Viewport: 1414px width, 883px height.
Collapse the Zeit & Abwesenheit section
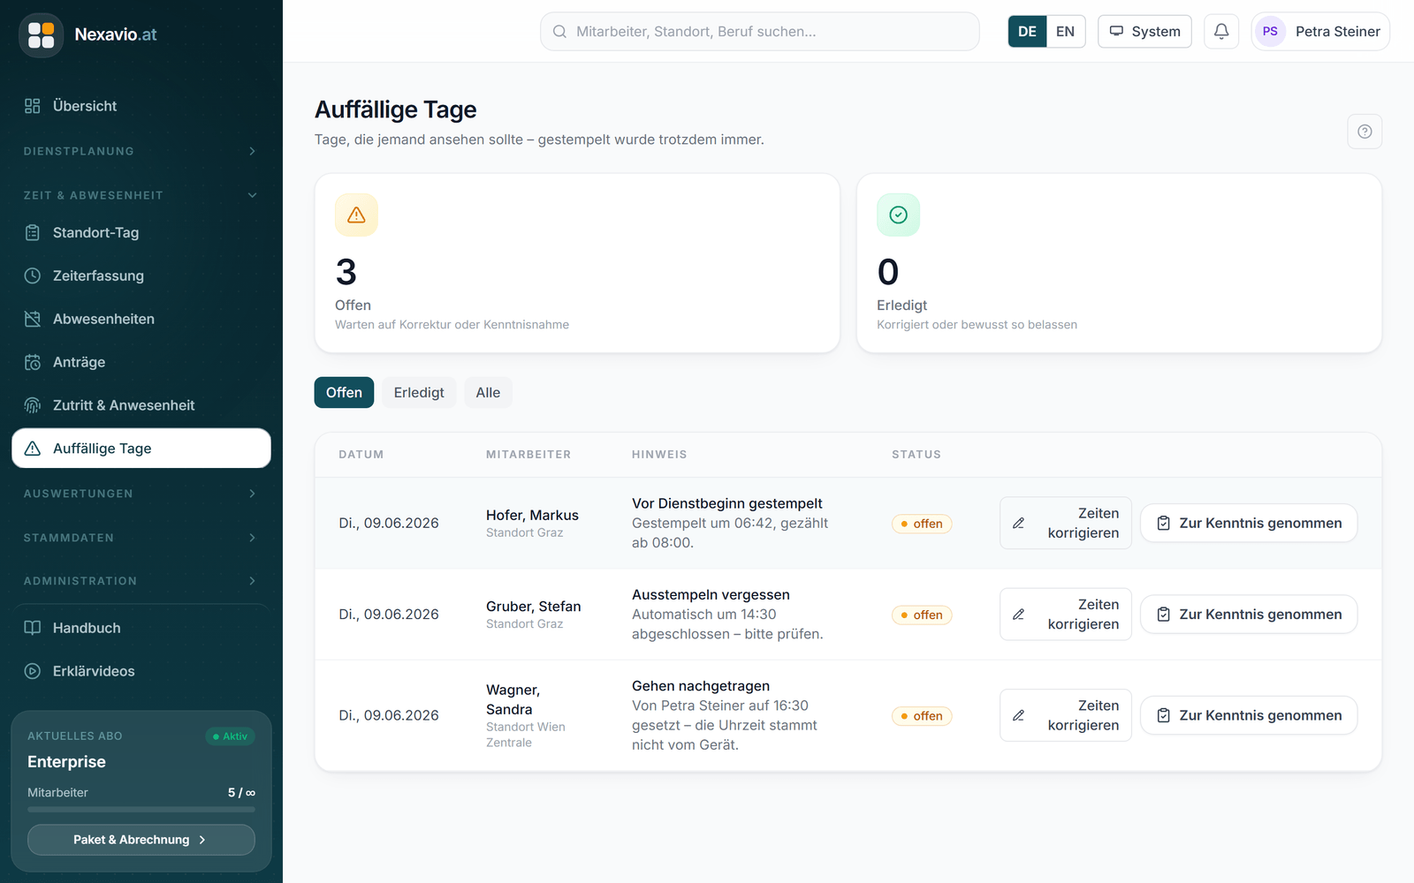141,195
